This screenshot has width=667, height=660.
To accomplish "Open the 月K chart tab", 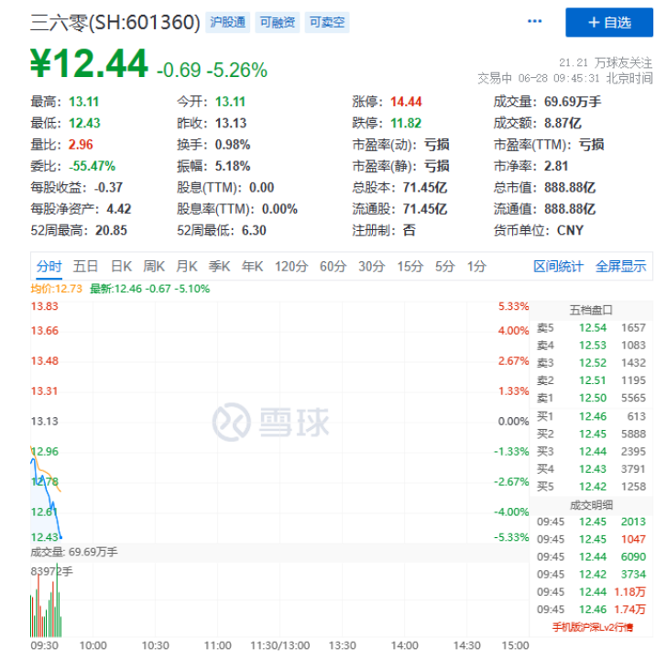I will [x=187, y=267].
